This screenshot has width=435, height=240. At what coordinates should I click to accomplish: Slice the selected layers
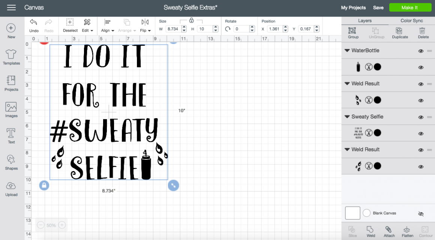tap(352, 232)
